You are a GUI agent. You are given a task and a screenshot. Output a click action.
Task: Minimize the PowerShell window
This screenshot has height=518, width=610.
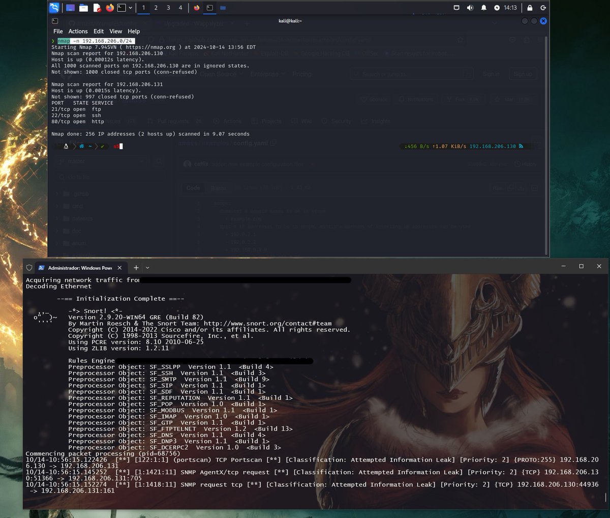(x=563, y=266)
